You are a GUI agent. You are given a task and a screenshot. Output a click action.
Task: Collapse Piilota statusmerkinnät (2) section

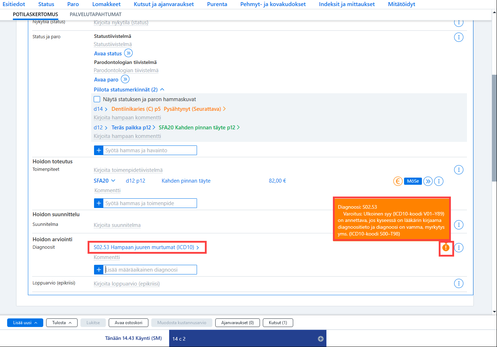point(129,90)
